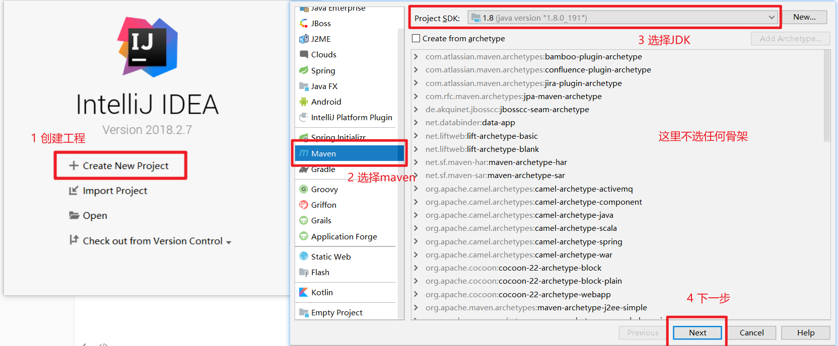
Task: Select the Clouds icon
Action: 304,54
